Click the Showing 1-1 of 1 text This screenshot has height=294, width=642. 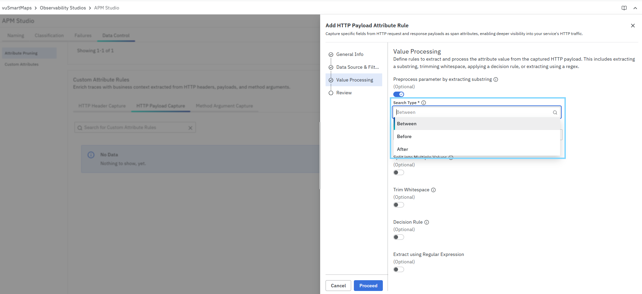[x=95, y=51]
